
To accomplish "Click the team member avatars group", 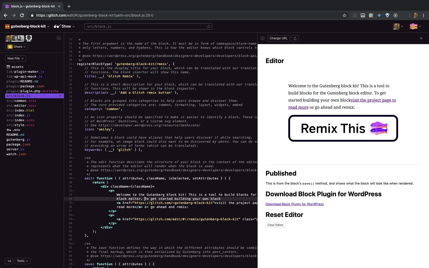I will click(x=15, y=38).
